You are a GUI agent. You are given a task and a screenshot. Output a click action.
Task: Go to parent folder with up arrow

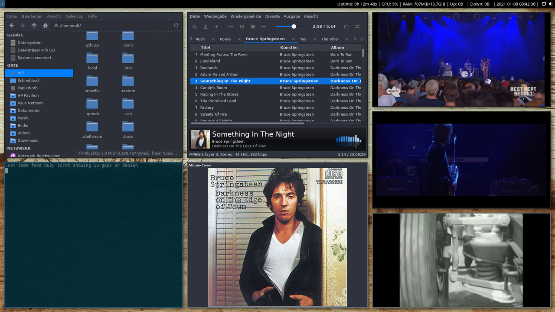pyautogui.click(x=34, y=26)
